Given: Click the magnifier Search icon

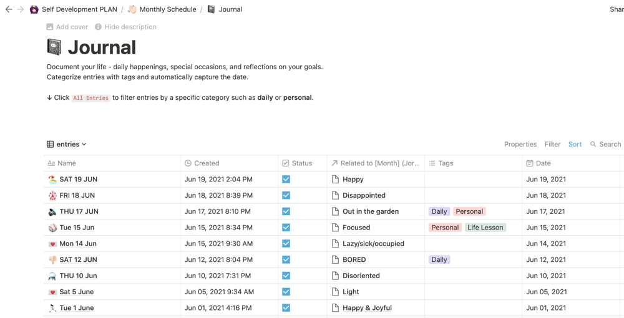Looking at the screenshot, I should point(593,144).
